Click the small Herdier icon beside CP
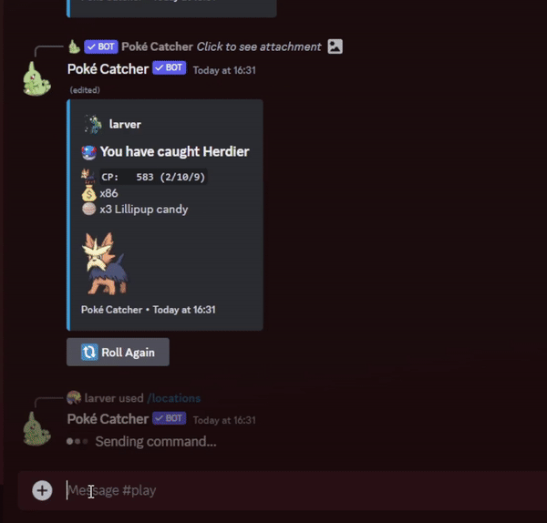This screenshot has width=547, height=523. click(x=88, y=177)
